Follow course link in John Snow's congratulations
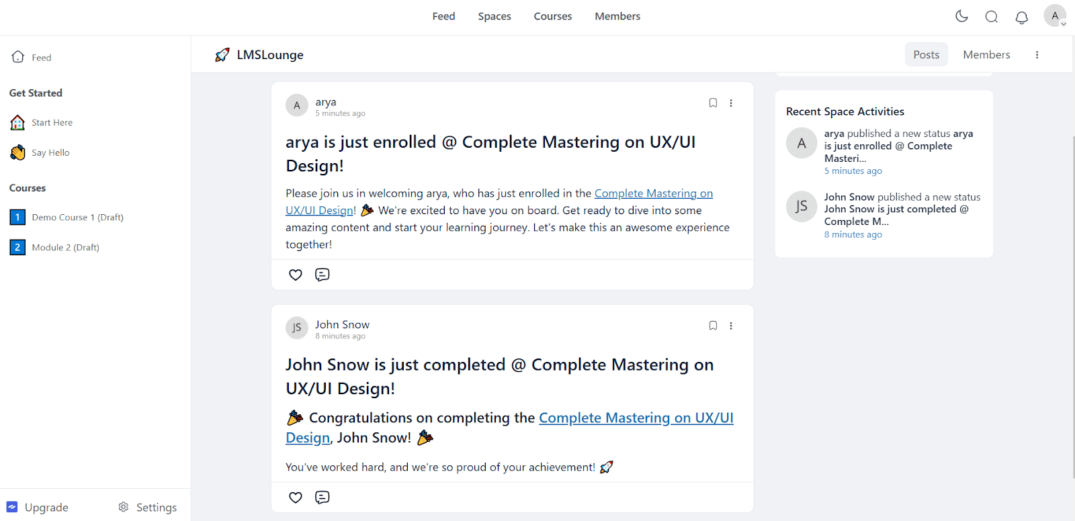This screenshot has width=1075, height=521. tap(509, 428)
